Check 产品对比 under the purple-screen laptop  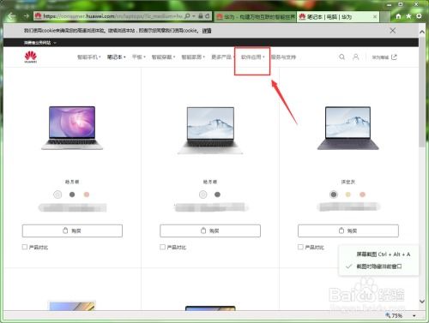(25, 247)
